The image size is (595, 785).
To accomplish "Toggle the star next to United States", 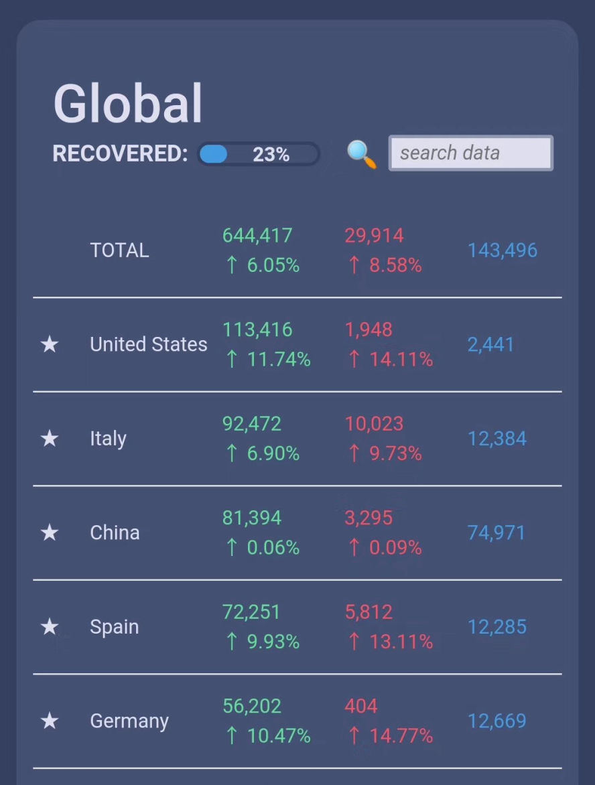I will tap(50, 345).
